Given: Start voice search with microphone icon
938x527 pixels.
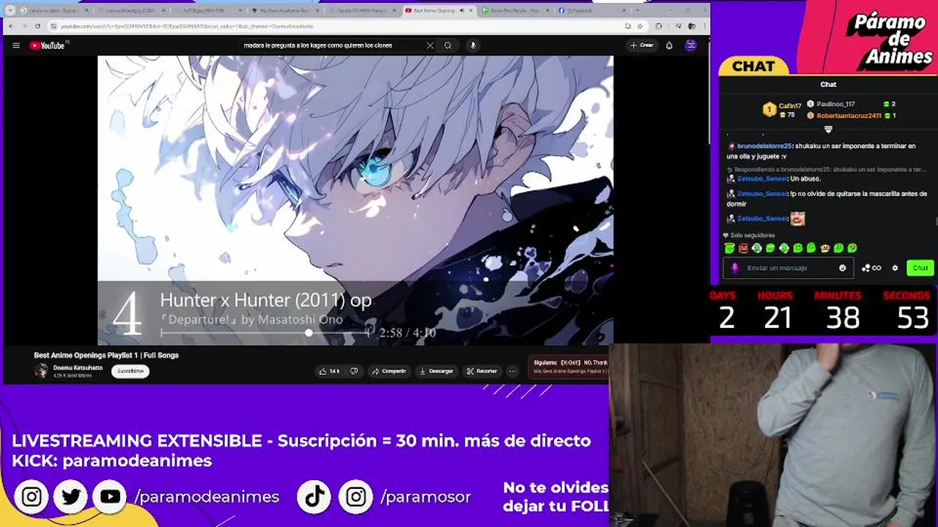Looking at the screenshot, I should (473, 45).
